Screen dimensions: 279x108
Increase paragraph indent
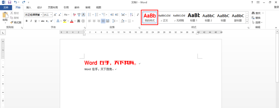point(117,15)
